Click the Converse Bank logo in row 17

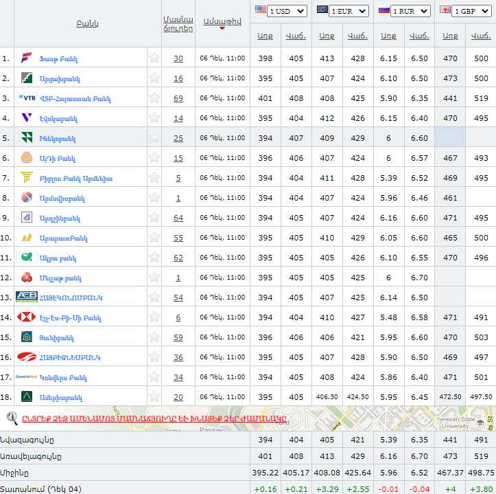(27, 377)
